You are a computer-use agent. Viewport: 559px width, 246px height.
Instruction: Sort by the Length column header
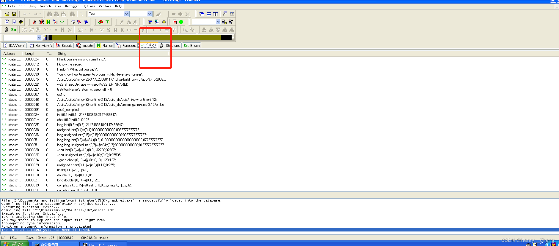[33, 54]
